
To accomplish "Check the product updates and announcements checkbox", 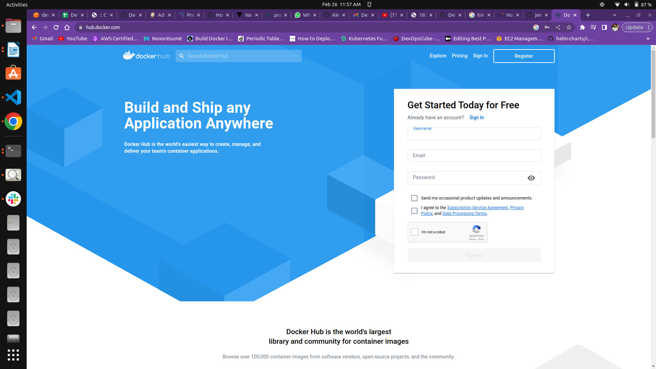I will click(414, 198).
